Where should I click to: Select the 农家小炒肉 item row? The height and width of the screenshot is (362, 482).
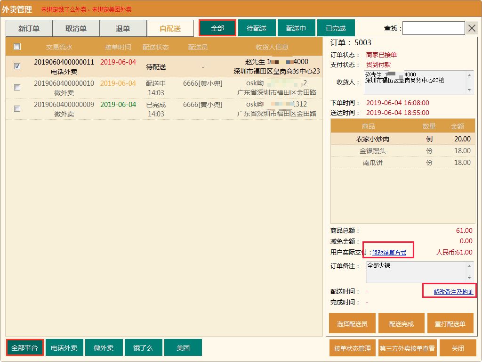(403, 139)
